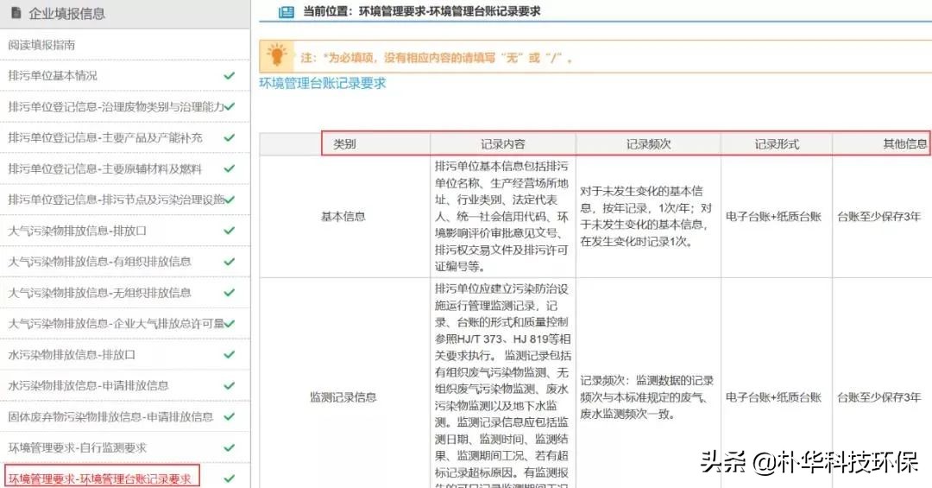Click checkmark for 主要原辅材料及燃料 row
932x488 pixels.
(x=229, y=168)
